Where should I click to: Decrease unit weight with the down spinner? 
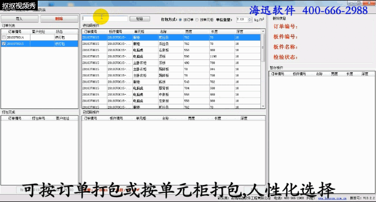point(250,21)
